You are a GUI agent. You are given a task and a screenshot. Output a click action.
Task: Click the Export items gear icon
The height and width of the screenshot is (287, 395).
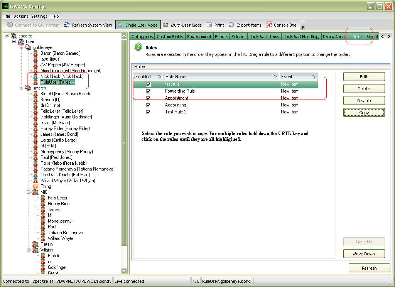coord(231,25)
